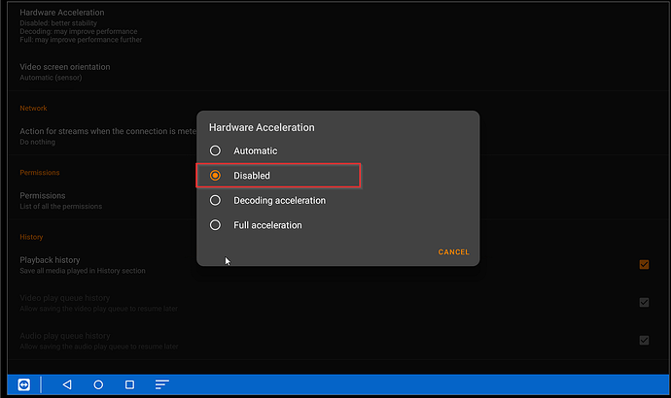Viewport: 671px width, 398px height.
Task: Open recent apps with square button
Action: click(129, 384)
